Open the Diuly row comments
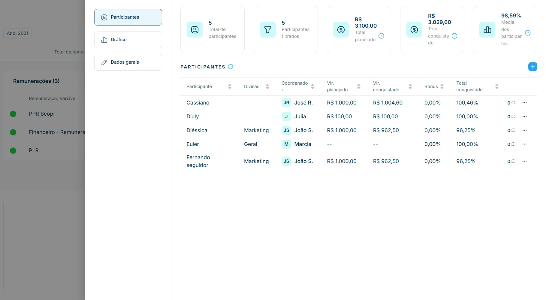546x300 pixels. tap(511, 117)
